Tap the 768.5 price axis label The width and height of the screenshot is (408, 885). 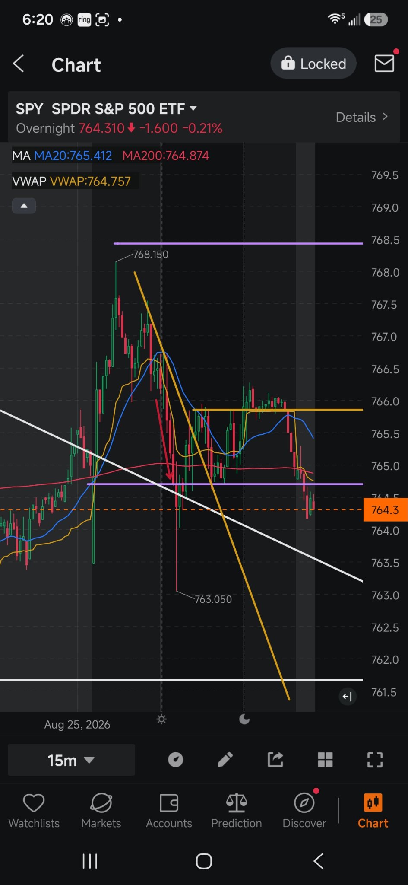pyautogui.click(x=385, y=240)
